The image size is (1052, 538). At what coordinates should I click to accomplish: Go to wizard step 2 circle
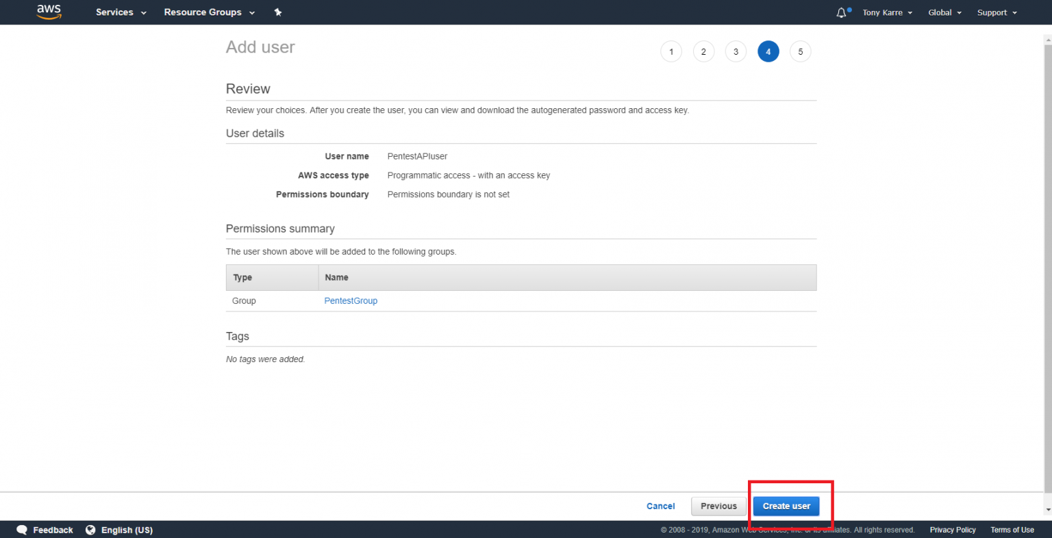pos(703,51)
